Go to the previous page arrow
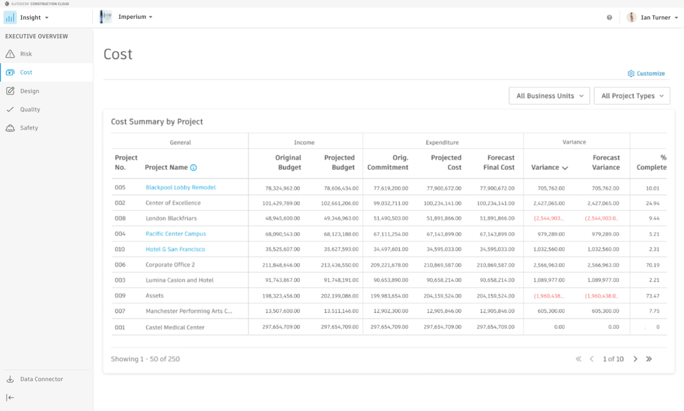This screenshot has height=411, width=684. (592, 359)
